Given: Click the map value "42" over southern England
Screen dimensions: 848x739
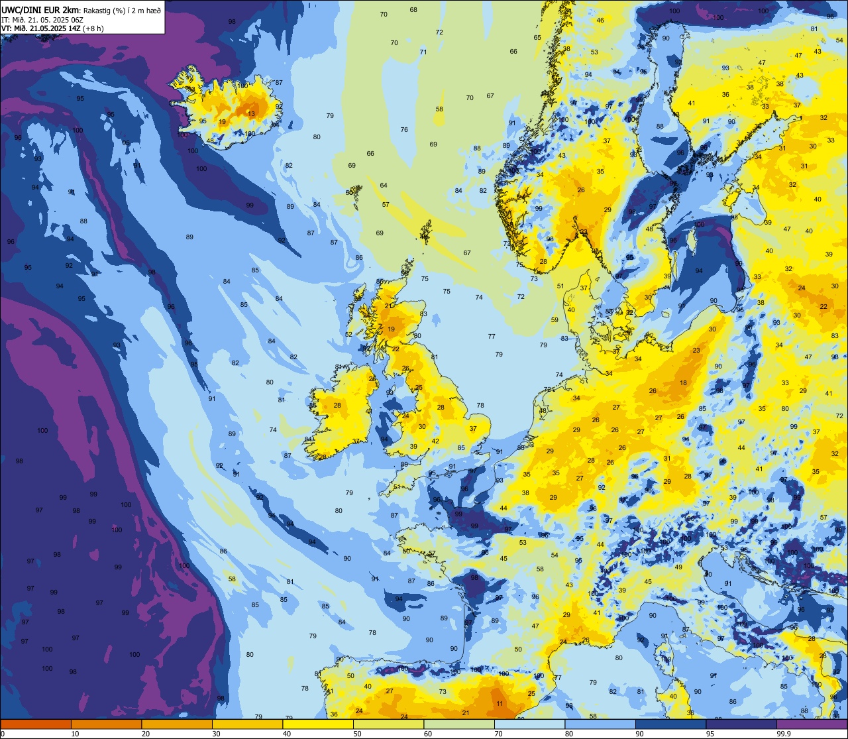Looking at the screenshot, I should tap(435, 441).
